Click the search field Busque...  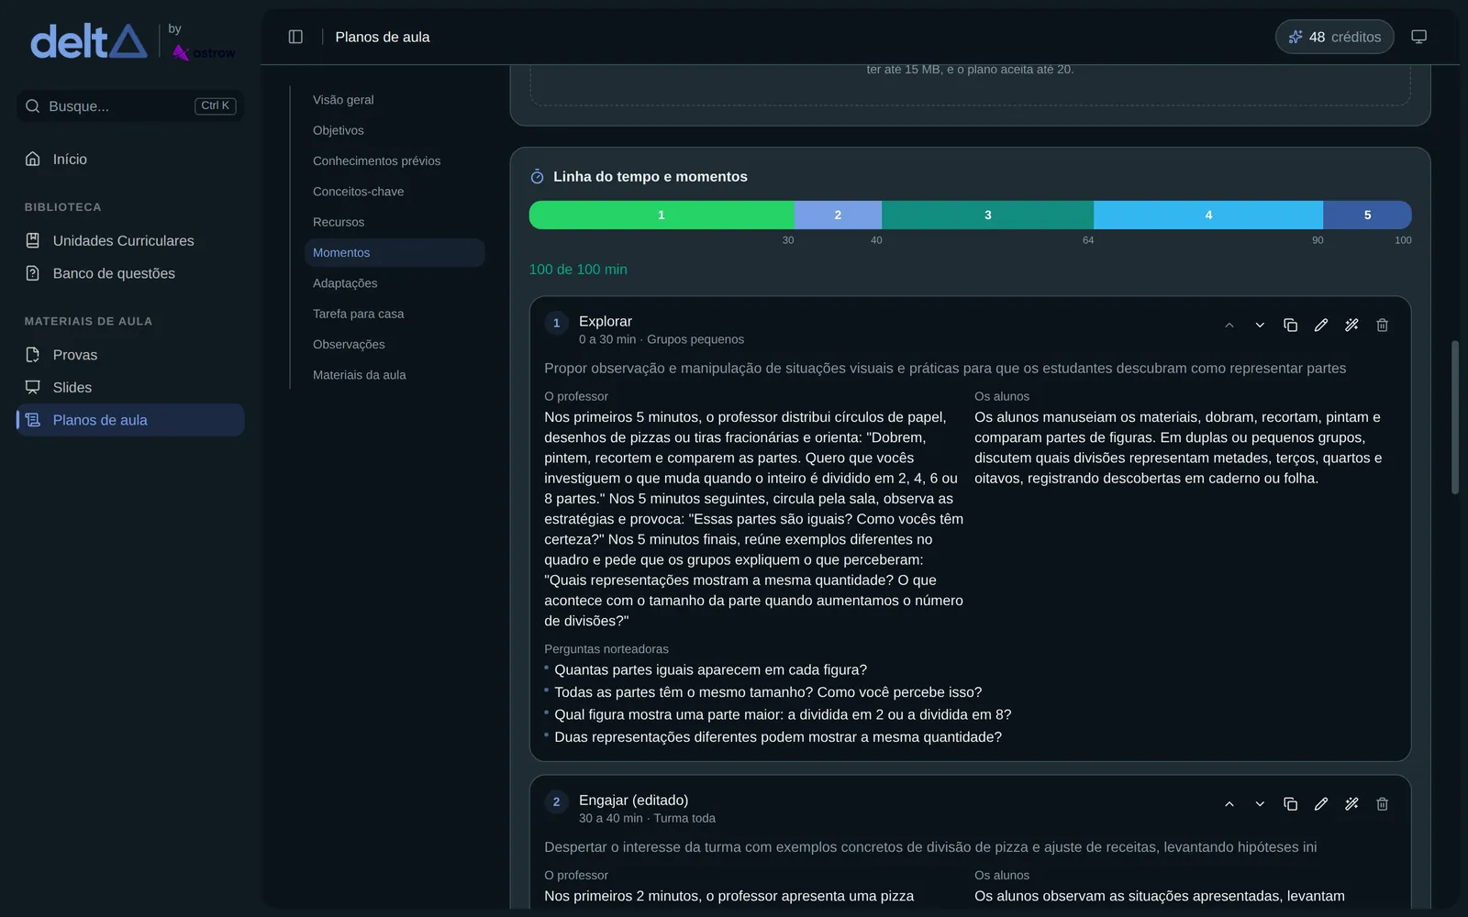click(130, 106)
